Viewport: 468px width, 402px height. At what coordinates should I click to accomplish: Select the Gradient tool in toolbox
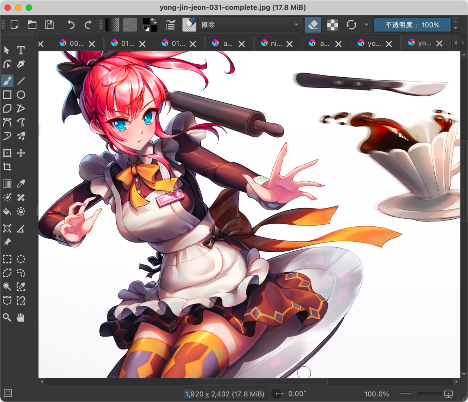coord(7,184)
